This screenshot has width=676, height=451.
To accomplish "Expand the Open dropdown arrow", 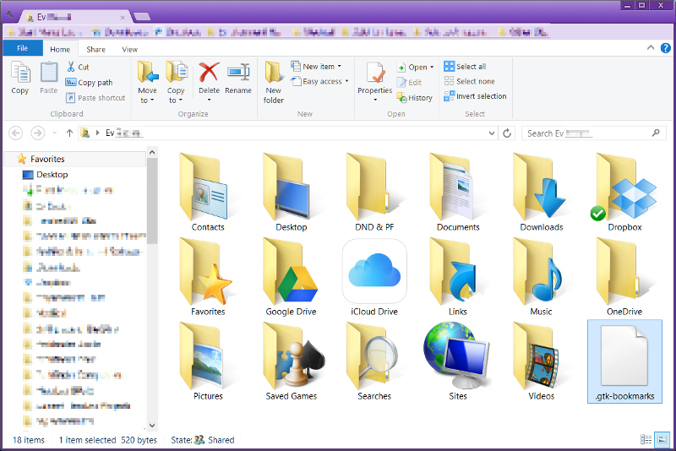I will (432, 68).
